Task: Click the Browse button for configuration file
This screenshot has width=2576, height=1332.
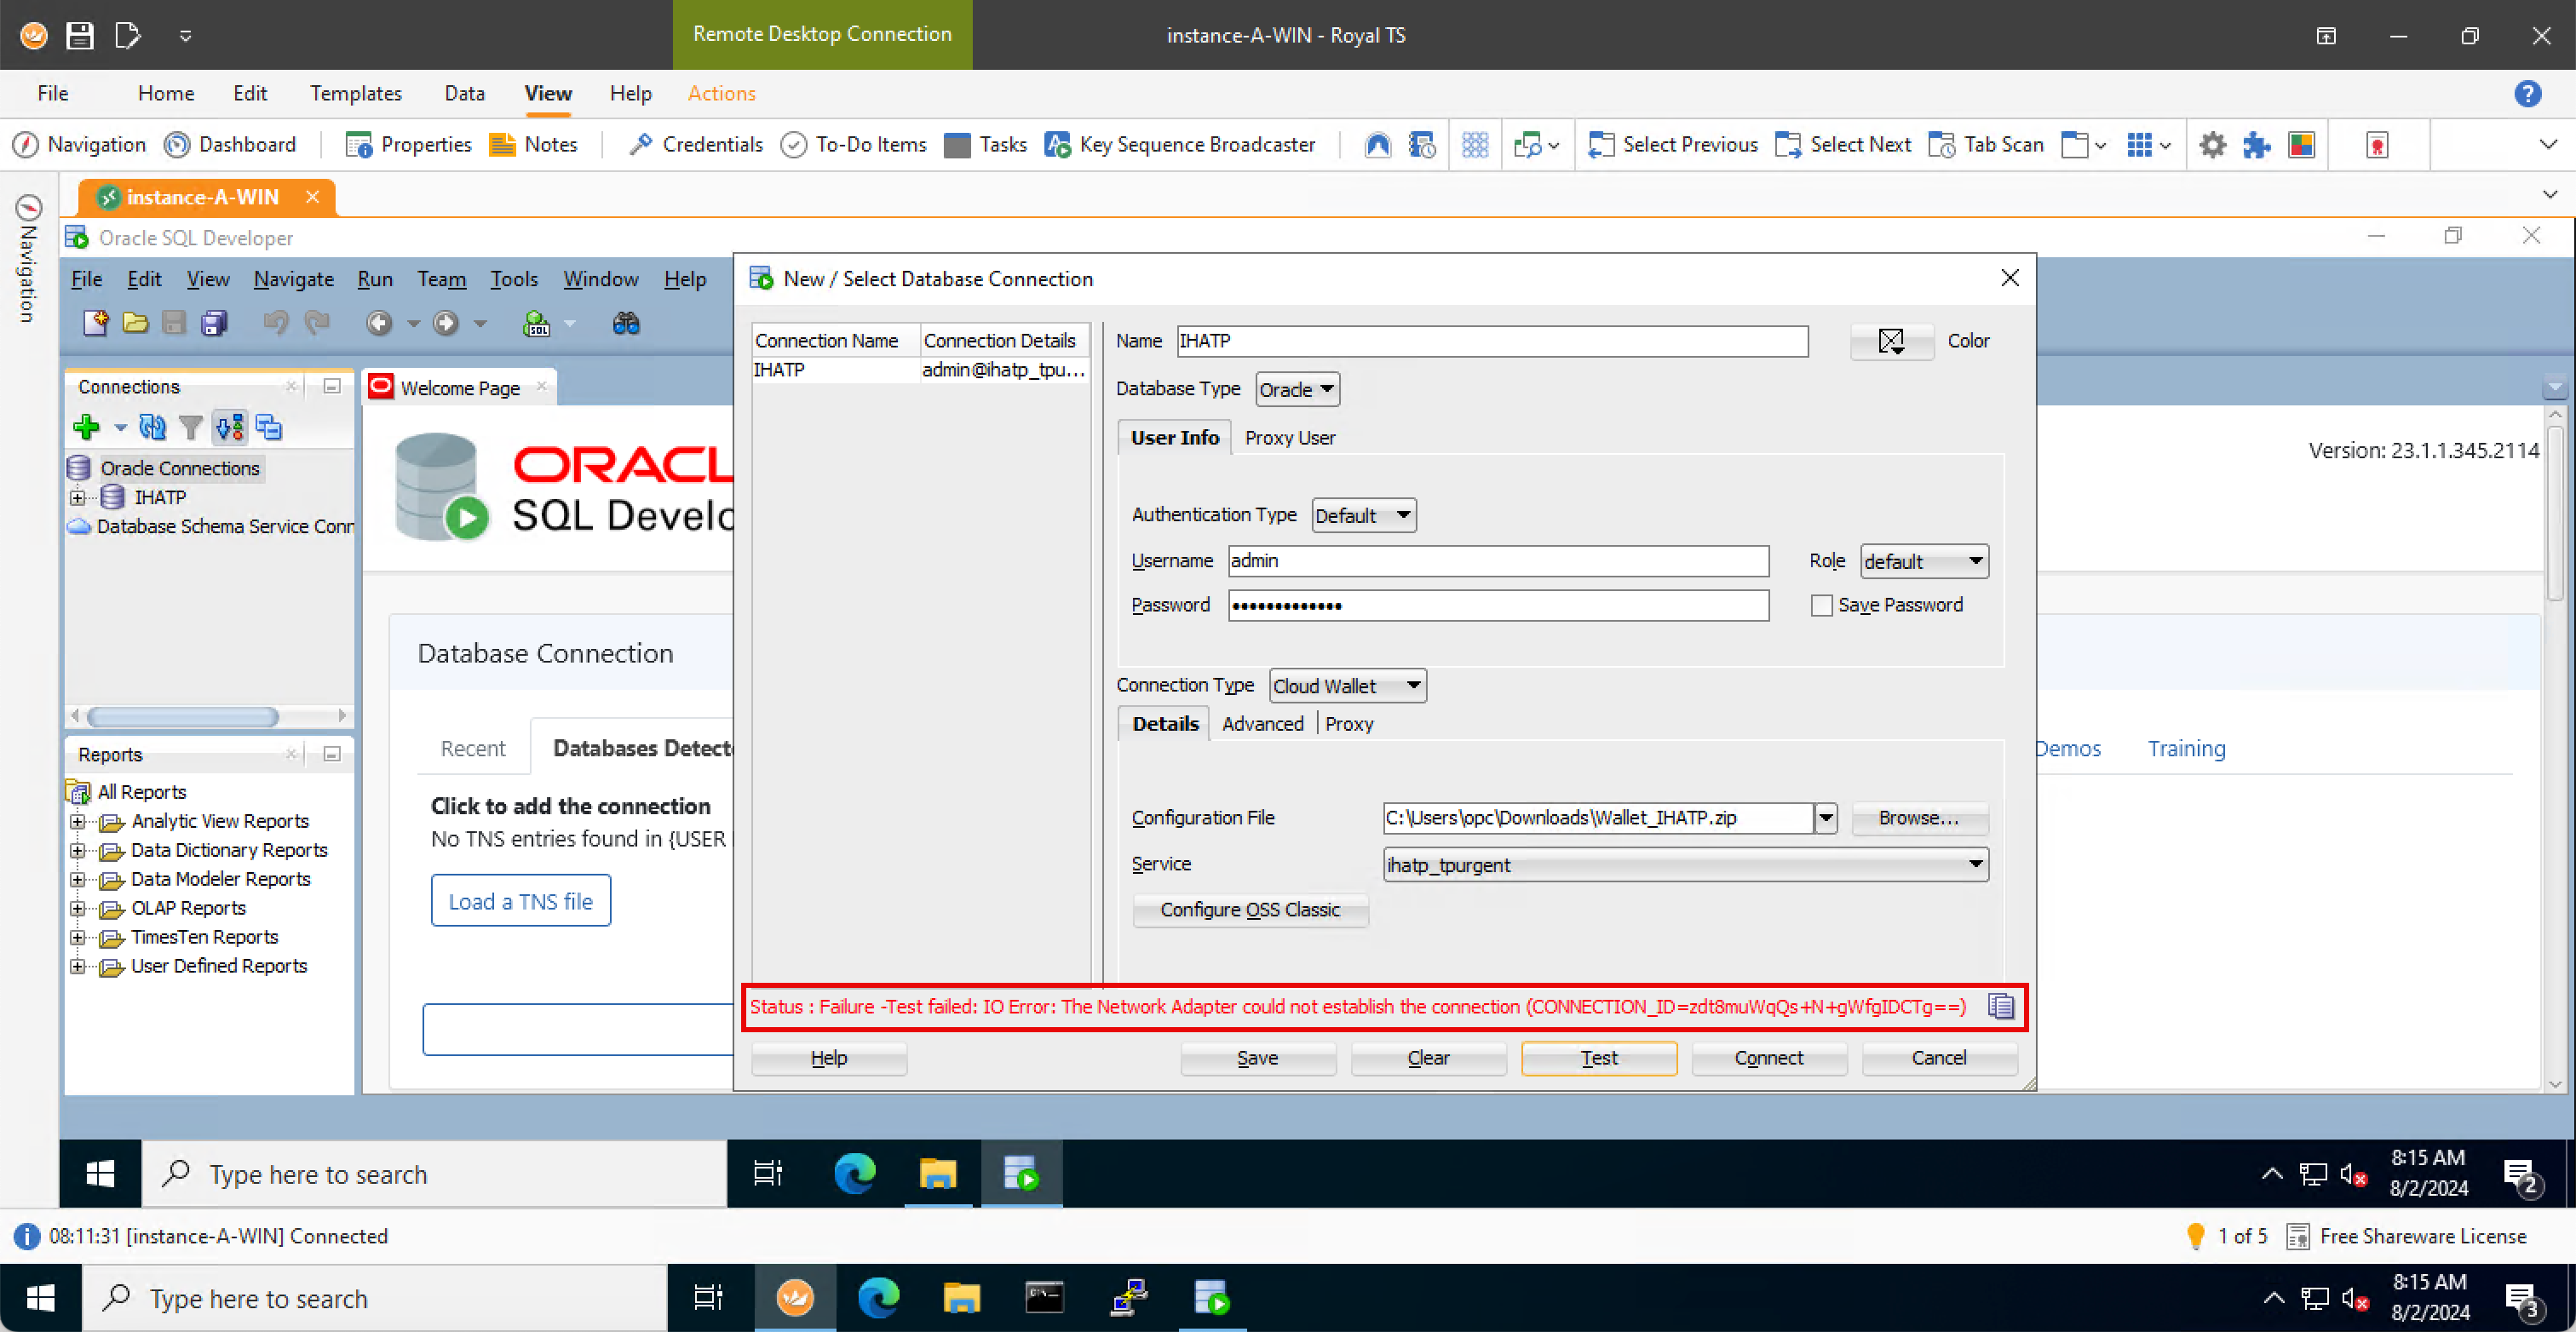Action: 1918,818
